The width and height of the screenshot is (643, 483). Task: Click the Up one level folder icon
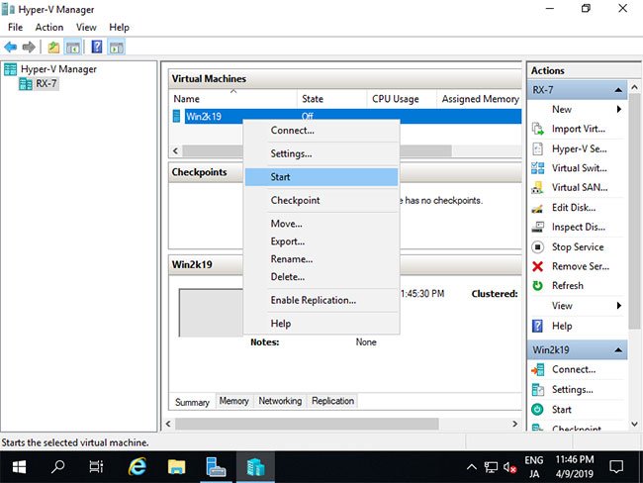tap(53, 48)
